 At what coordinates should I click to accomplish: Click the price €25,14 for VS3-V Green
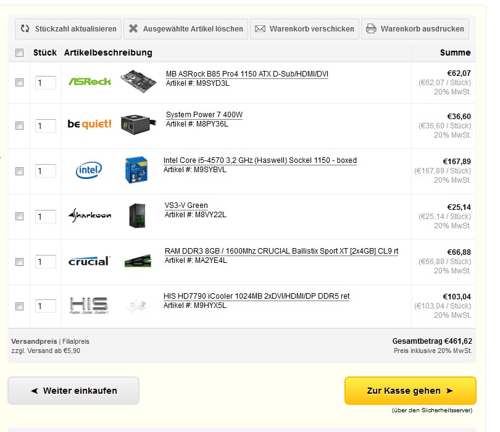tap(459, 207)
